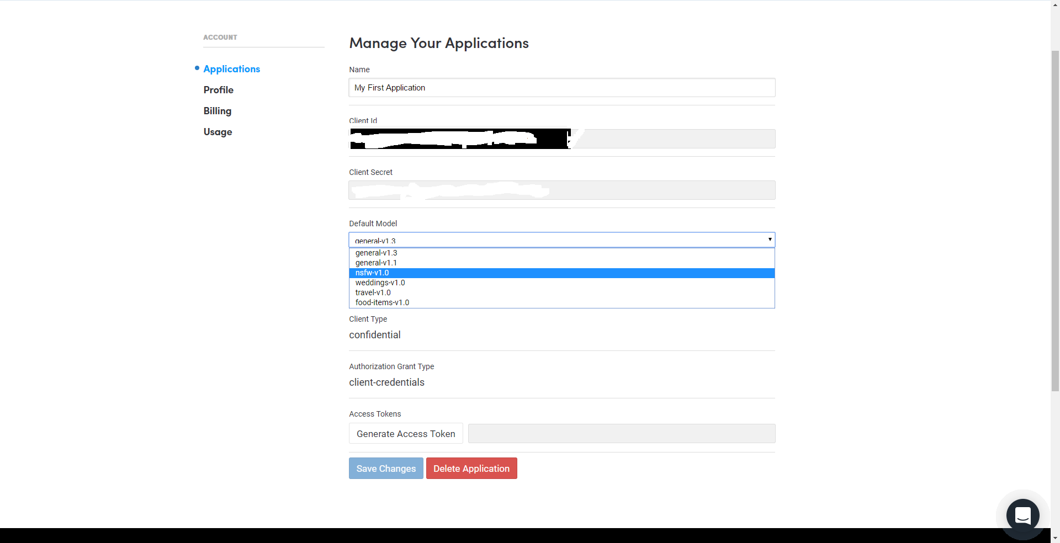Open the chat support widget icon
The height and width of the screenshot is (543, 1060).
[x=1022, y=515]
